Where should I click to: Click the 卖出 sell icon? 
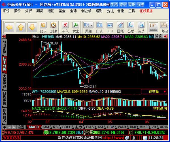point(76,25)
